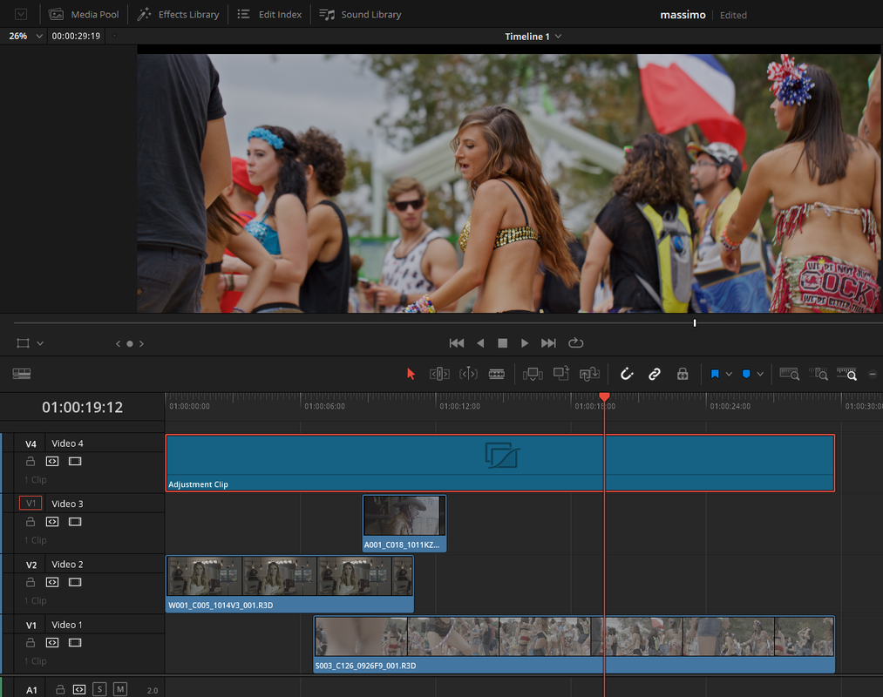Screen dimensions: 883x697
Task: Toggle Auto Select on Video 3 track
Action: point(52,521)
